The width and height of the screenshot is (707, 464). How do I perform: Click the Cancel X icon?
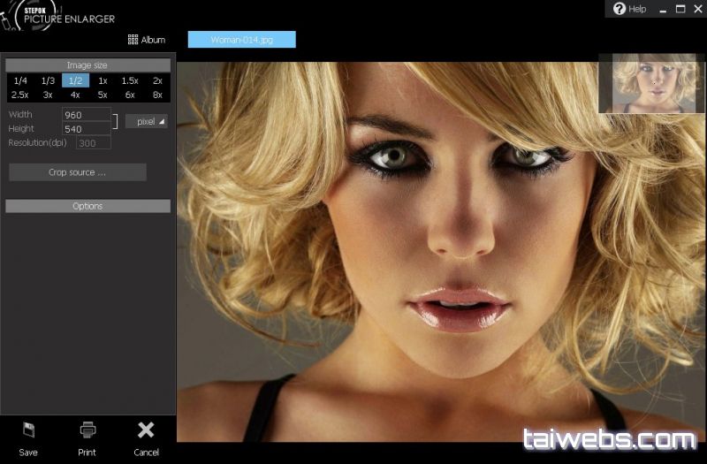coord(146,430)
